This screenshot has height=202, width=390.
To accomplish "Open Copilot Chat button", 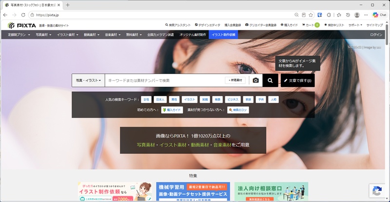I will pyautogui.click(x=380, y=15).
